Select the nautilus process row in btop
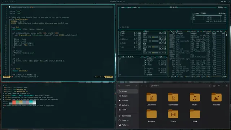This screenshot has width=231, height=130. click(x=197, y=35)
